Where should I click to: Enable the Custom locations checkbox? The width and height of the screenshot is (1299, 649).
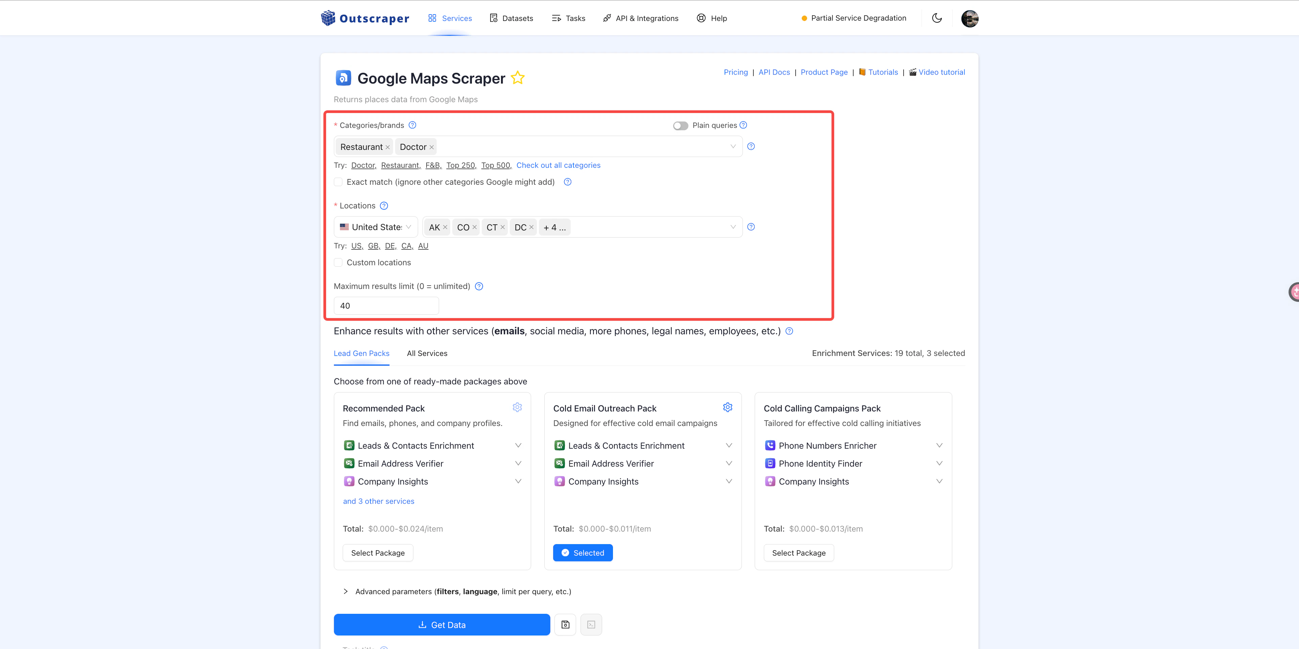(x=338, y=263)
